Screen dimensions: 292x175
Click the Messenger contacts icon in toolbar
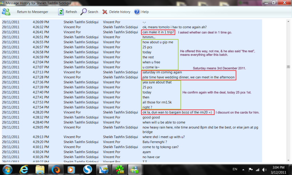coord(6,12)
